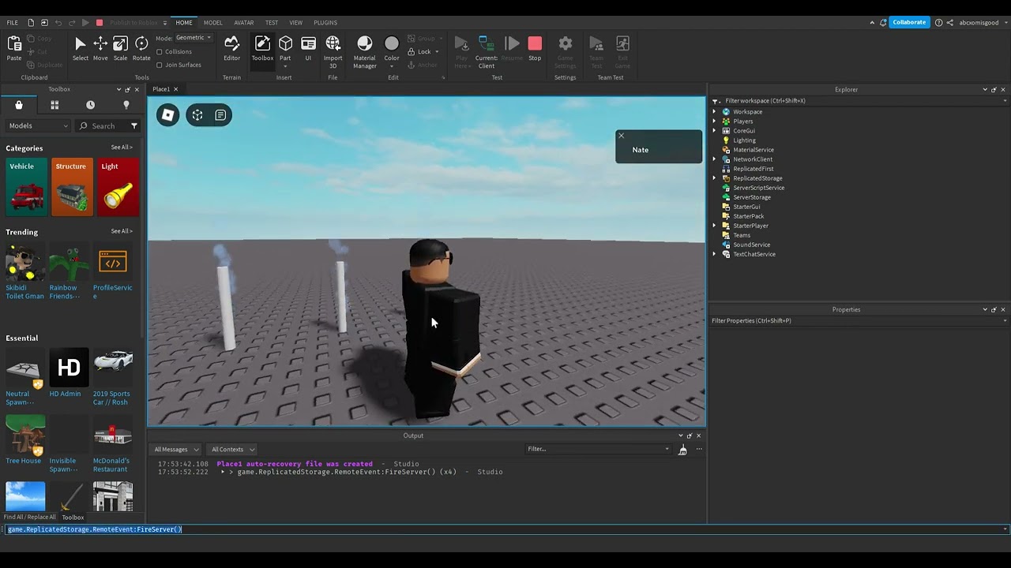Viewport: 1011px width, 568px height.
Task: Enable the Collisions checkbox
Action: coord(160,52)
